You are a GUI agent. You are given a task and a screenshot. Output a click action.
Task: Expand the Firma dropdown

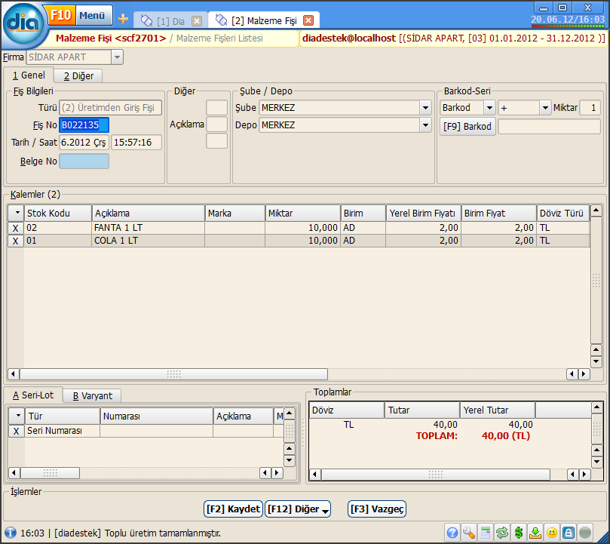(117, 57)
